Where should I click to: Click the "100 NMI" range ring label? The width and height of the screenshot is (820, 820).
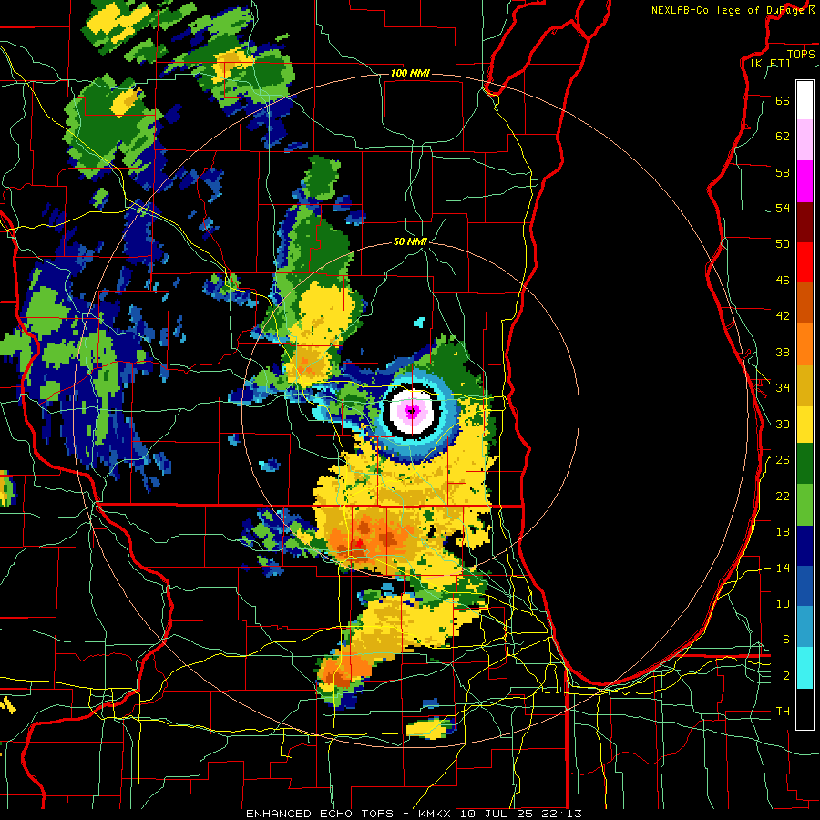coord(410,73)
